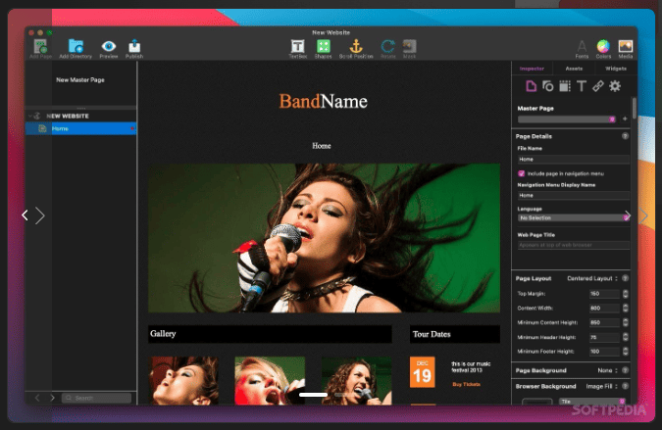Click the sidebar Search field
The height and width of the screenshot is (430, 662).
(x=97, y=398)
